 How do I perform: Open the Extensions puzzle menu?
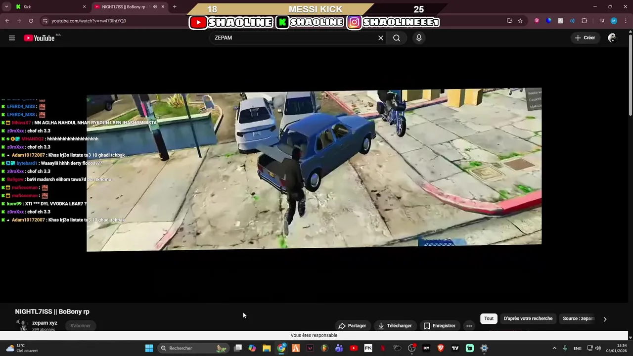click(x=584, y=21)
